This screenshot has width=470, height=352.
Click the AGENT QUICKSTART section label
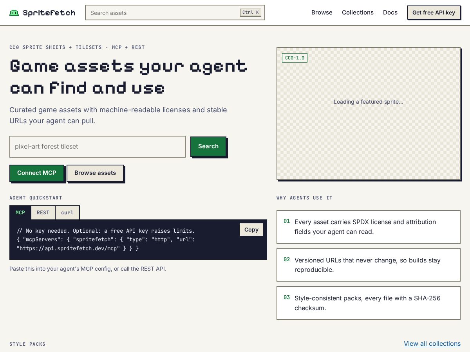[36, 198]
